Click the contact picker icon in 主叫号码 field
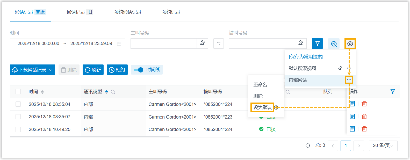 (x=203, y=43)
